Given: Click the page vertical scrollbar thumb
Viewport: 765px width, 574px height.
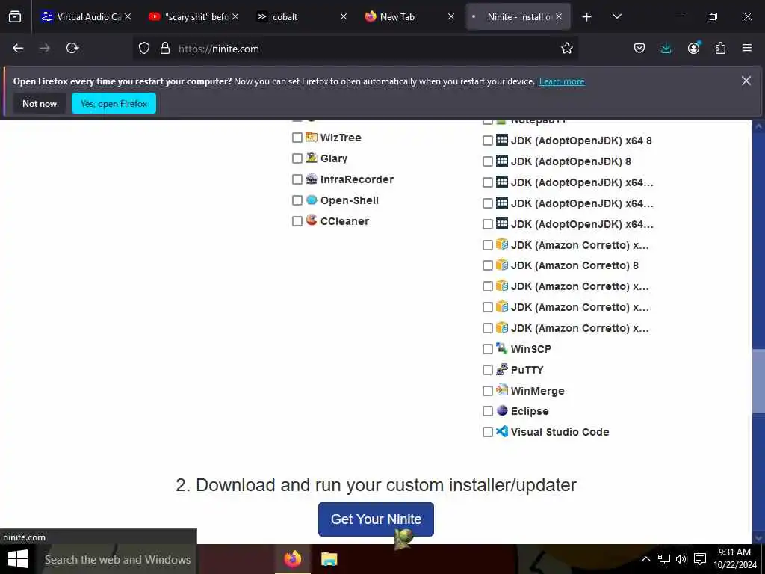Looking at the screenshot, I should 758,381.
